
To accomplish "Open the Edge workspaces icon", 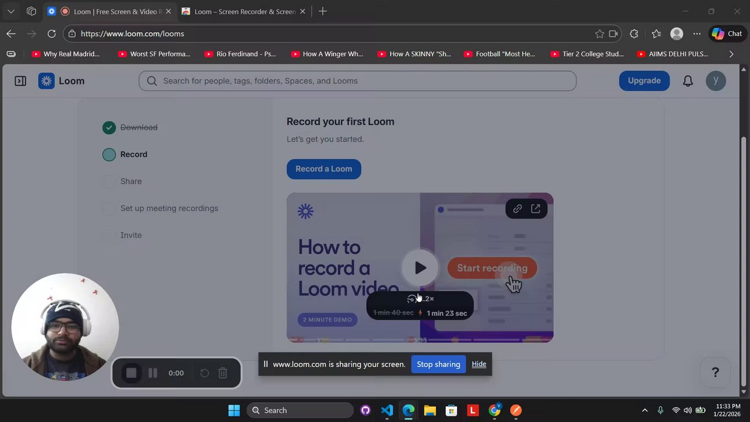I will pyautogui.click(x=31, y=11).
